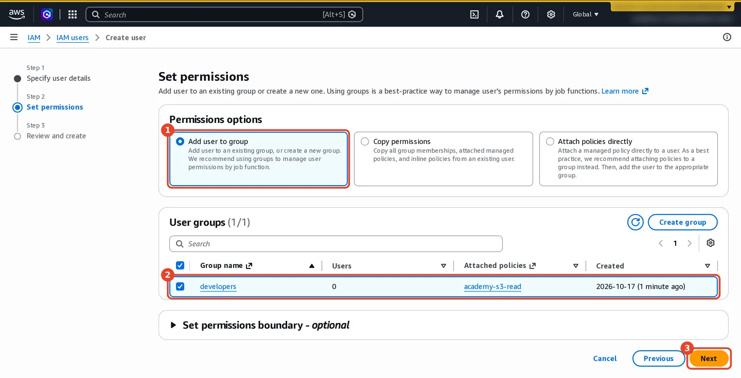This screenshot has width=741, height=378.
Task: Open the account menu dropdown arrow
Action: (730, 7)
